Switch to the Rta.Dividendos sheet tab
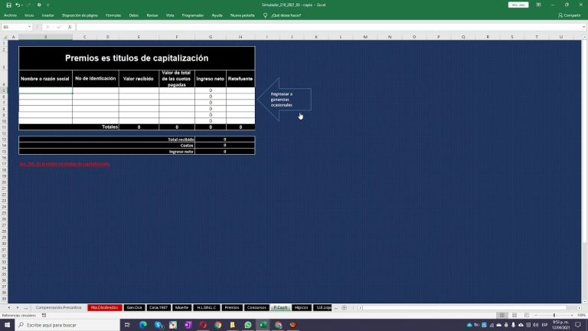The width and height of the screenshot is (588, 331). 104,307
